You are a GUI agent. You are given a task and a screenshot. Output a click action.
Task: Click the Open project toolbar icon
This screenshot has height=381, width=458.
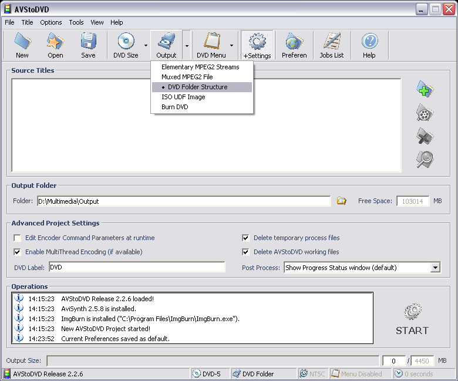[x=55, y=41]
